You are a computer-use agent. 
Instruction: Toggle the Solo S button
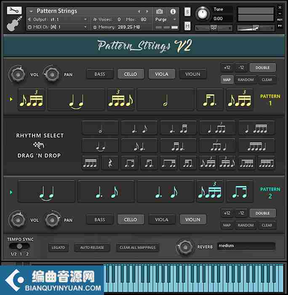(187, 12)
